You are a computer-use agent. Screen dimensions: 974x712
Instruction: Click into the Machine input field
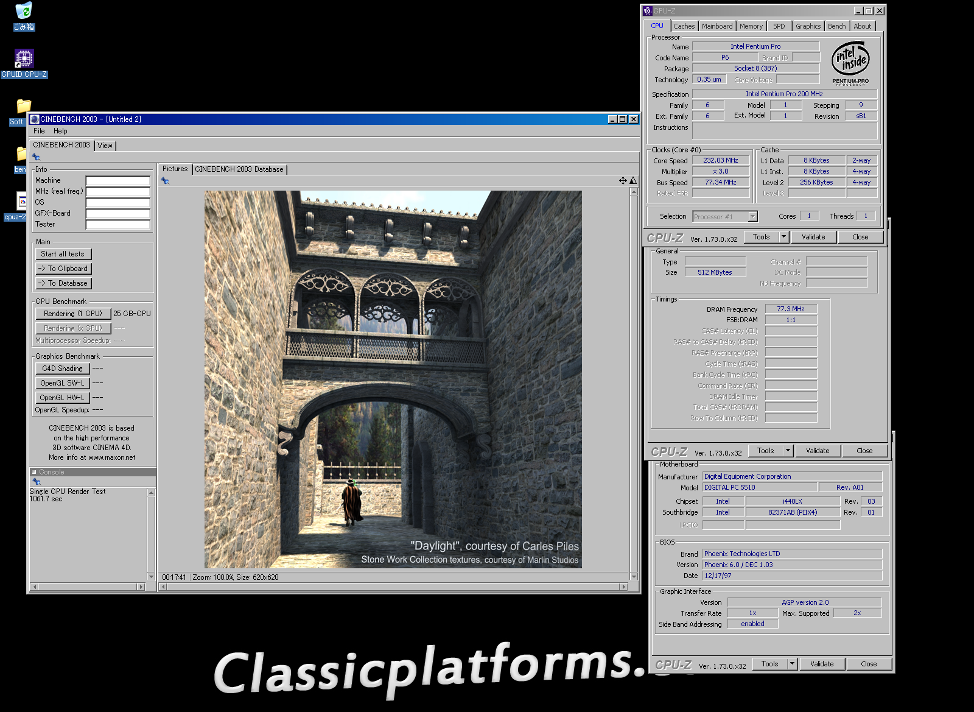click(118, 181)
